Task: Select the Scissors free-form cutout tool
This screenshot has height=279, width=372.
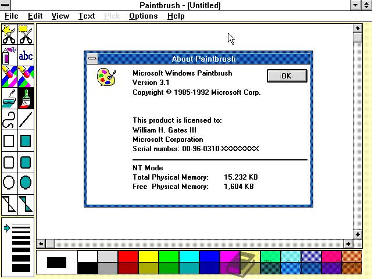Action: click(x=9, y=34)
